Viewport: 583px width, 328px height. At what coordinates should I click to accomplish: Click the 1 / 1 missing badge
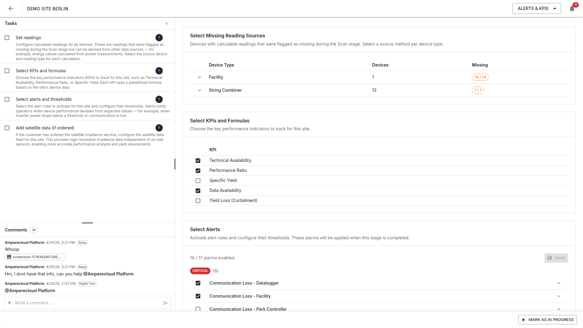tap(478, 90)
